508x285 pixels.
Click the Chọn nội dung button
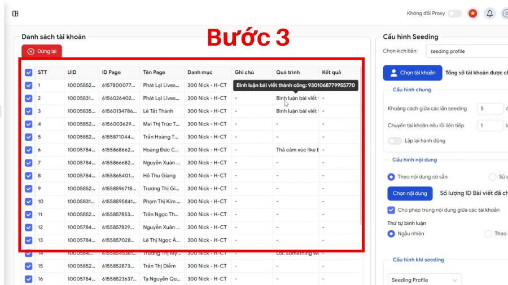click(410, 193)
